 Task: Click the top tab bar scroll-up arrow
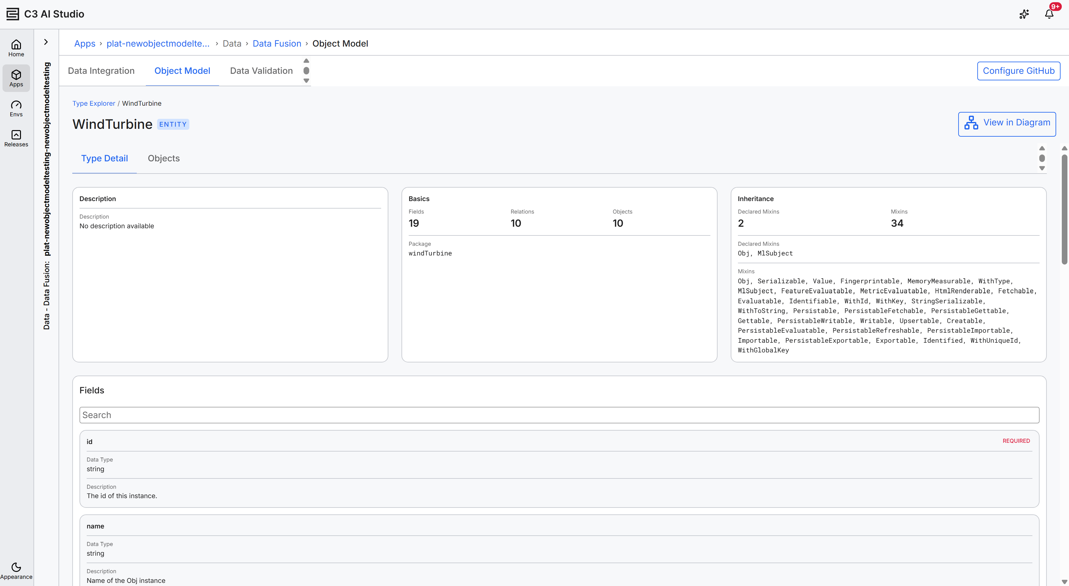pyautogui.click(x=306, y=61)
